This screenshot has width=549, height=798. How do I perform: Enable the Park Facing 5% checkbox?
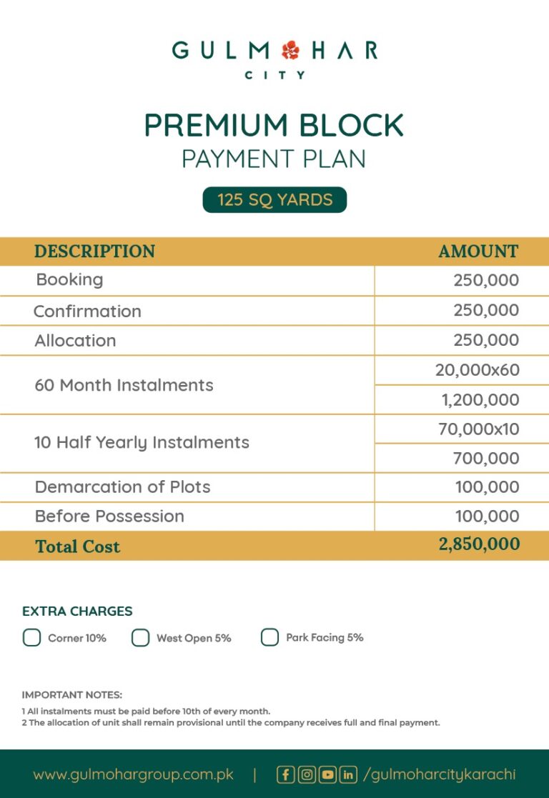tap(269, 637)
